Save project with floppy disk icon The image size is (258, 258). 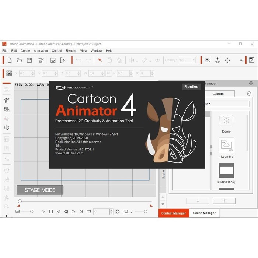[x=29, y=60]
